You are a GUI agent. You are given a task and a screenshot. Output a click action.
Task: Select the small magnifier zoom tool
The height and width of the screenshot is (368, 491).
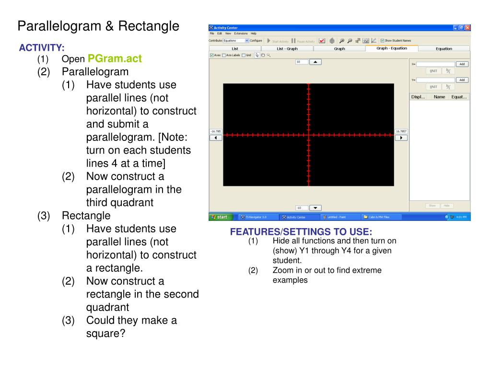269,56
